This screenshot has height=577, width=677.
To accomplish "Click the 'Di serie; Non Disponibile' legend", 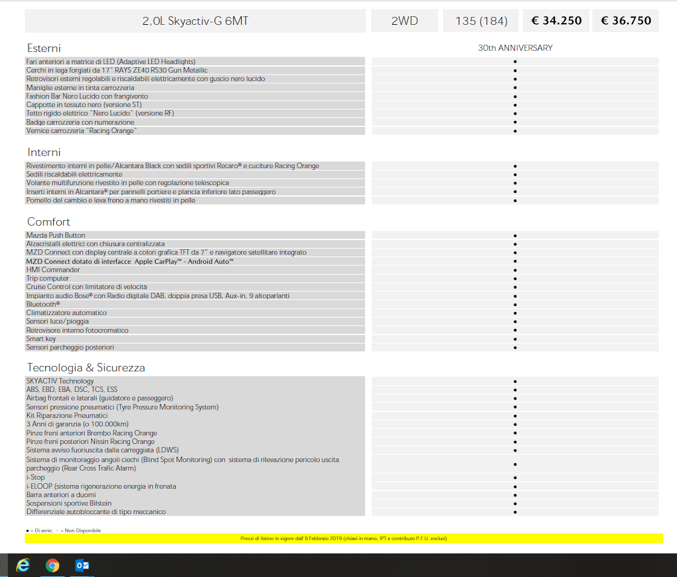I will point(63,530).
